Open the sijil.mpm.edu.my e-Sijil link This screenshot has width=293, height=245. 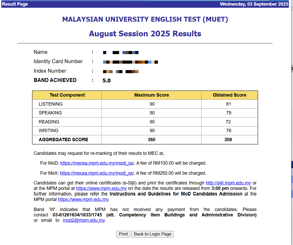click(x=228, y=183)
